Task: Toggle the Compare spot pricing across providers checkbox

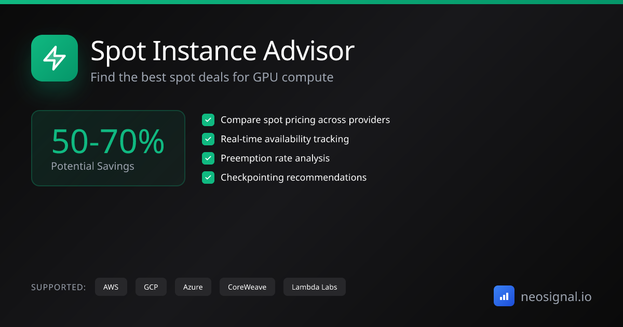Action: point(208,120)
